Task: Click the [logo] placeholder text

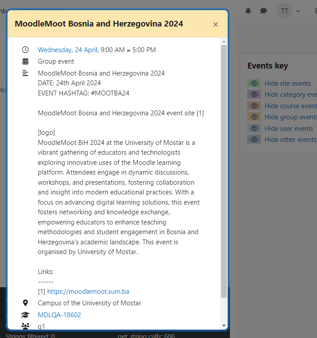Action: coord(46,133)
